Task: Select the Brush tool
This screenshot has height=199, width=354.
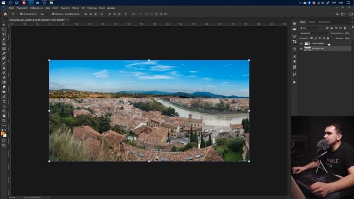Action: 4,63
